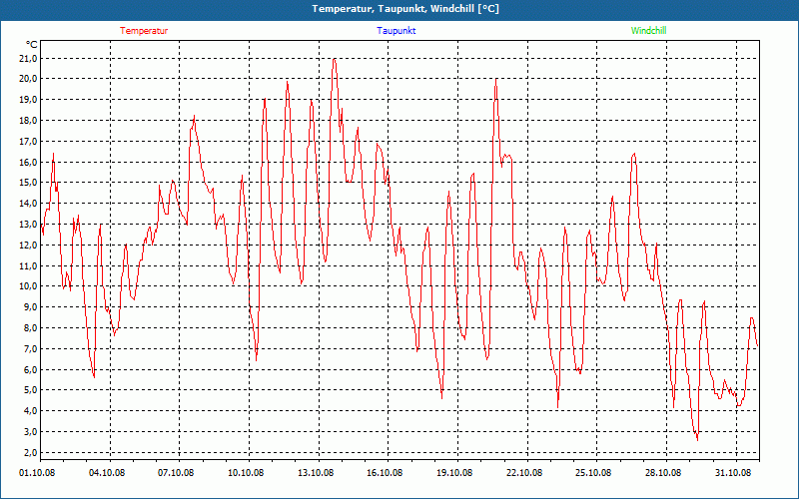Click the 07.10.08 date label
The height and width of the screenshot is (499, 799).
[177, 472]
